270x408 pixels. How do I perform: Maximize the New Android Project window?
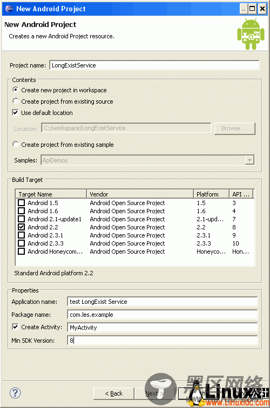tap(252, 9)
